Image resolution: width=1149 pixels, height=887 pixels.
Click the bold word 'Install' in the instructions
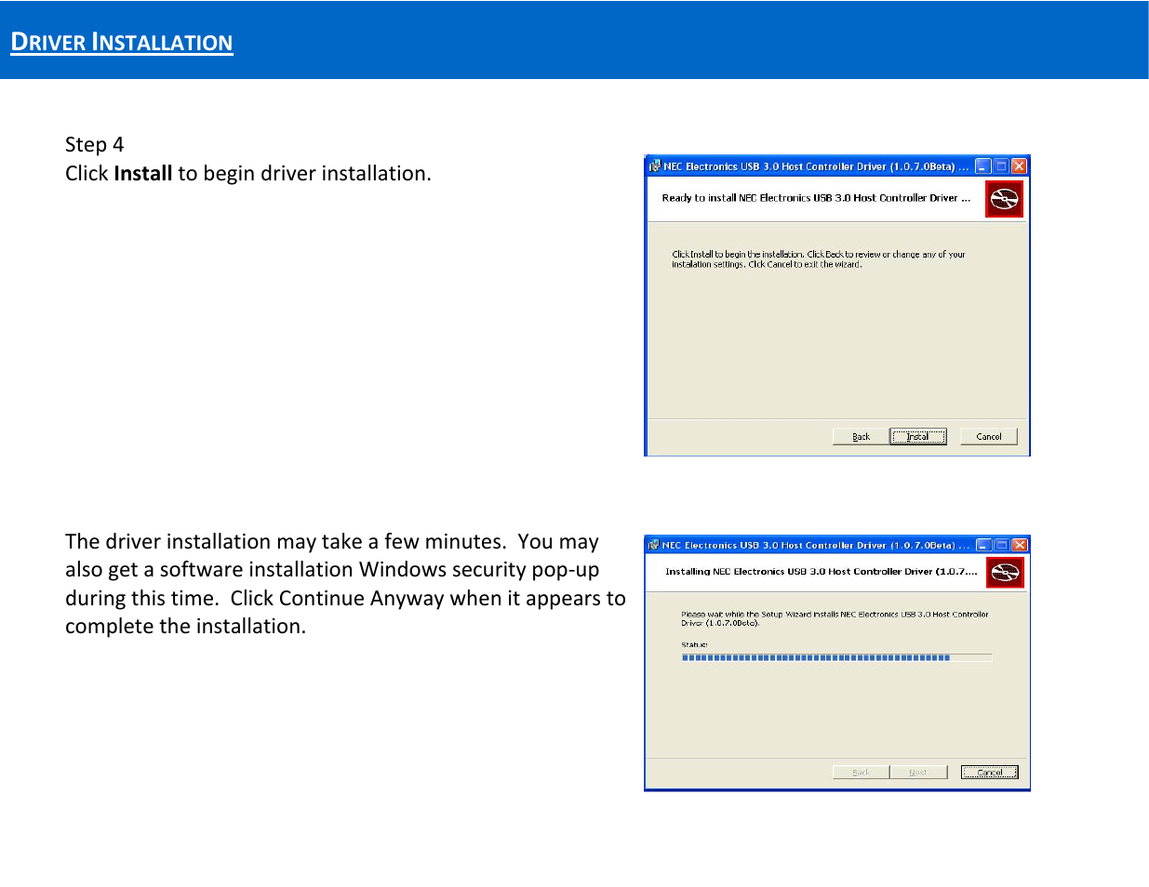pos(143,174)
